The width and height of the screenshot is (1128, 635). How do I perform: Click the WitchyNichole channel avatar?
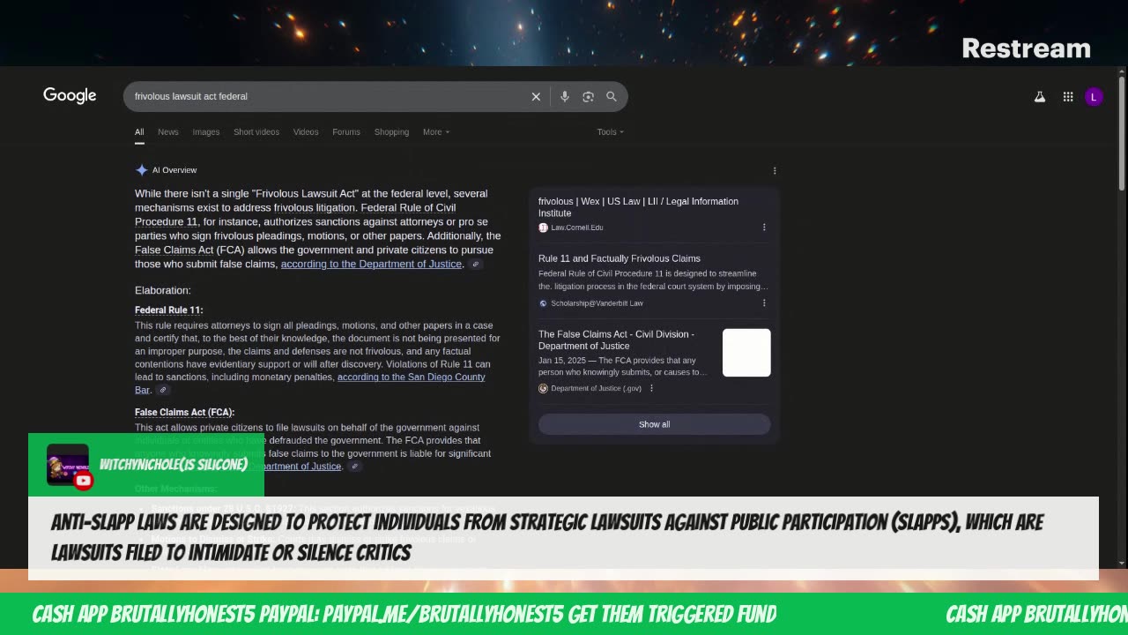(x=68, y=465)
